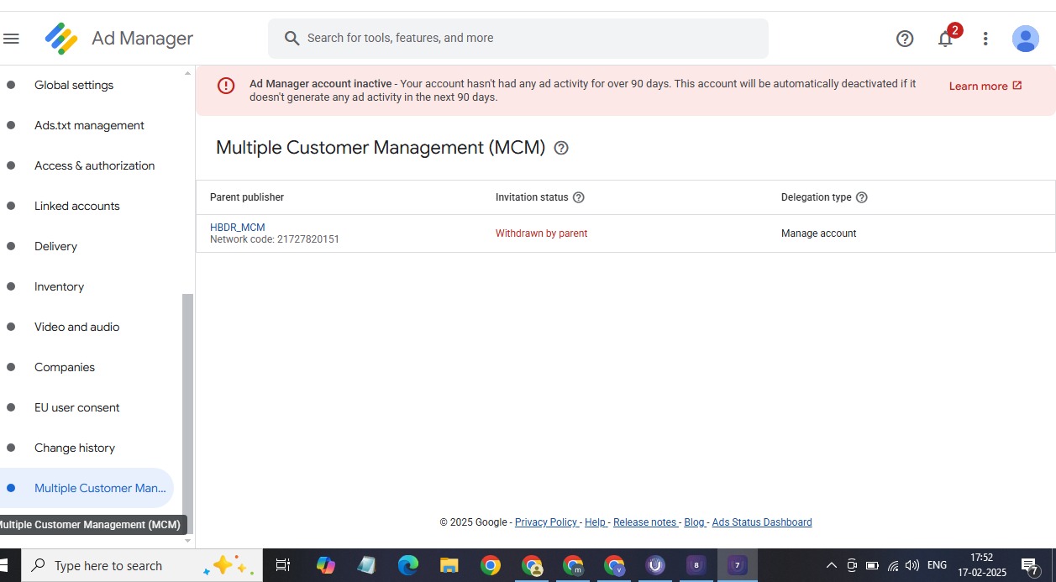Open EU user consent settings

pyautogui.click(x=77, y=407)
